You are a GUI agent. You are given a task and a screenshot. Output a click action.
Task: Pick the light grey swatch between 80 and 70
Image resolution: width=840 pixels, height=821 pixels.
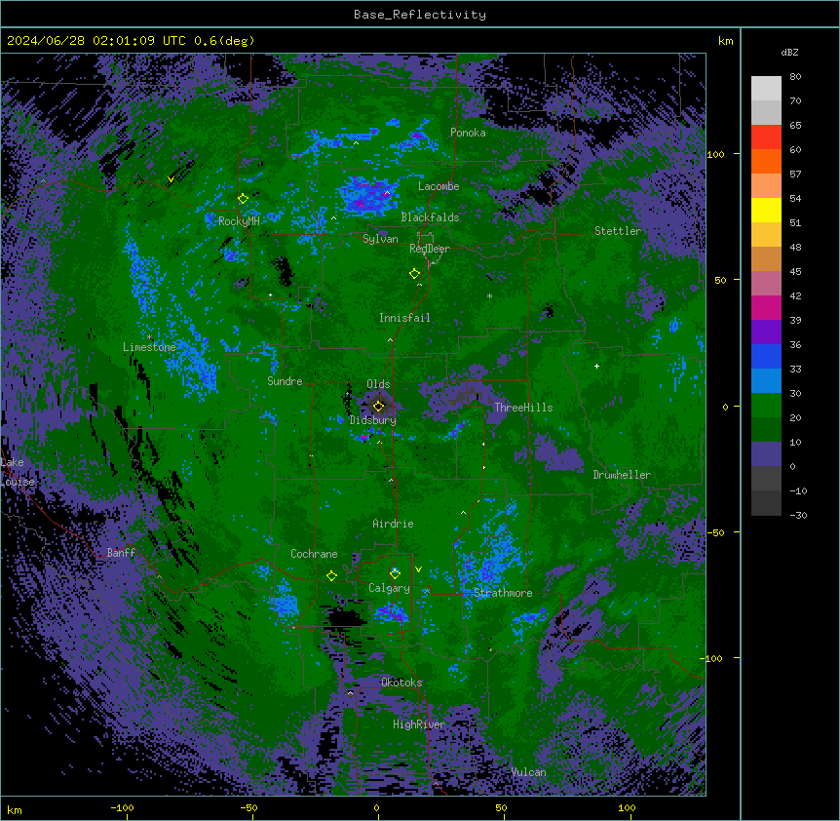click(x=766, y=89)
